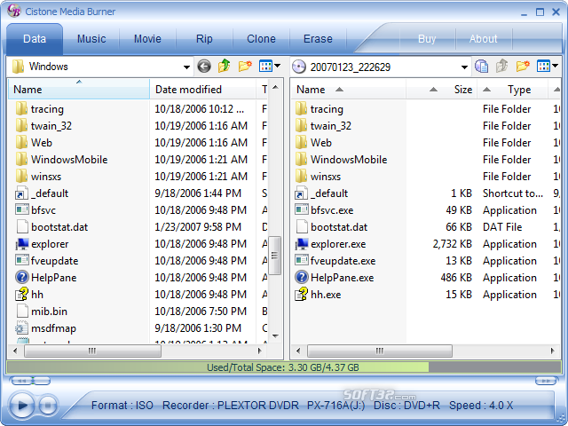Click left pane vertical scrollbar thumb
Screen dimensions: 568x426
coord(275,256)
